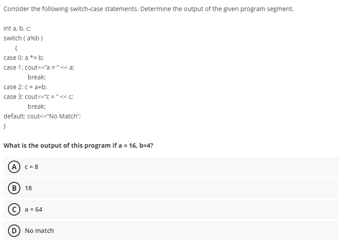The width and height of the screenshot is (344, 240).
Task: Click the "int a, b, c;" declaration line
Action: (17, 28)
